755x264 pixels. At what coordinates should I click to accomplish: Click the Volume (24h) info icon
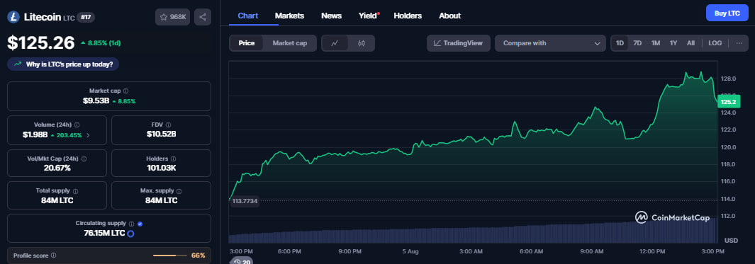click(77, 125)
